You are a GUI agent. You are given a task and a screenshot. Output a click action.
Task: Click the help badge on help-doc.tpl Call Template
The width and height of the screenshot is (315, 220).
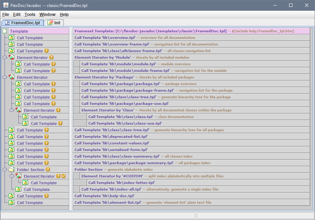46,196
